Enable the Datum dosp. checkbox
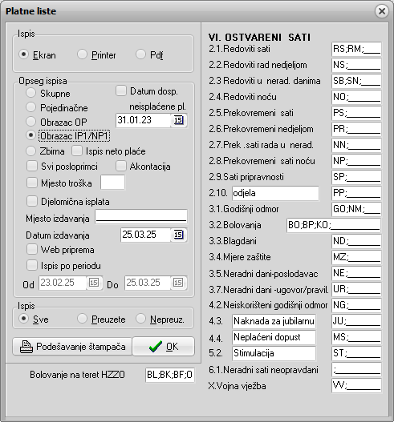 [121, 90]
